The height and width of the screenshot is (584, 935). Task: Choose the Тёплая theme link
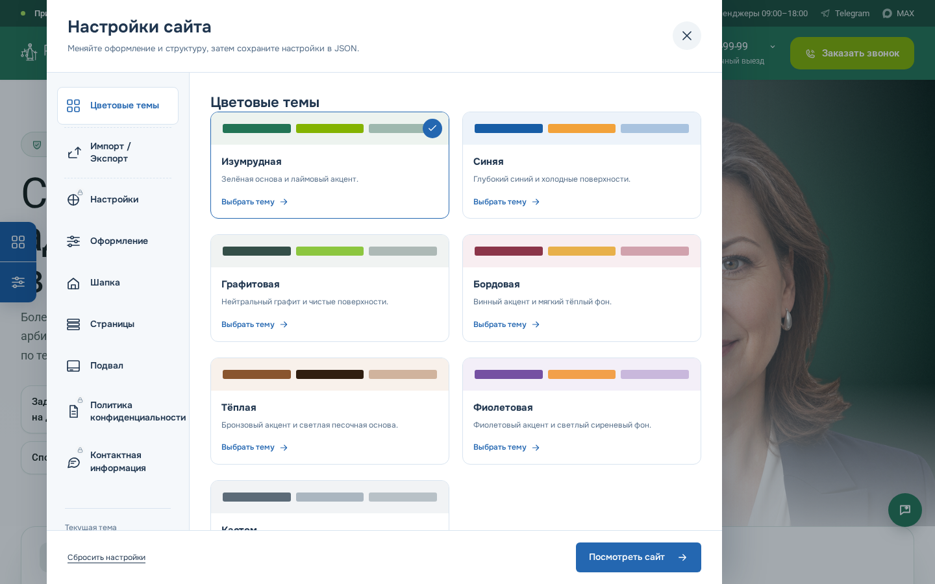(x=255, y=447)
